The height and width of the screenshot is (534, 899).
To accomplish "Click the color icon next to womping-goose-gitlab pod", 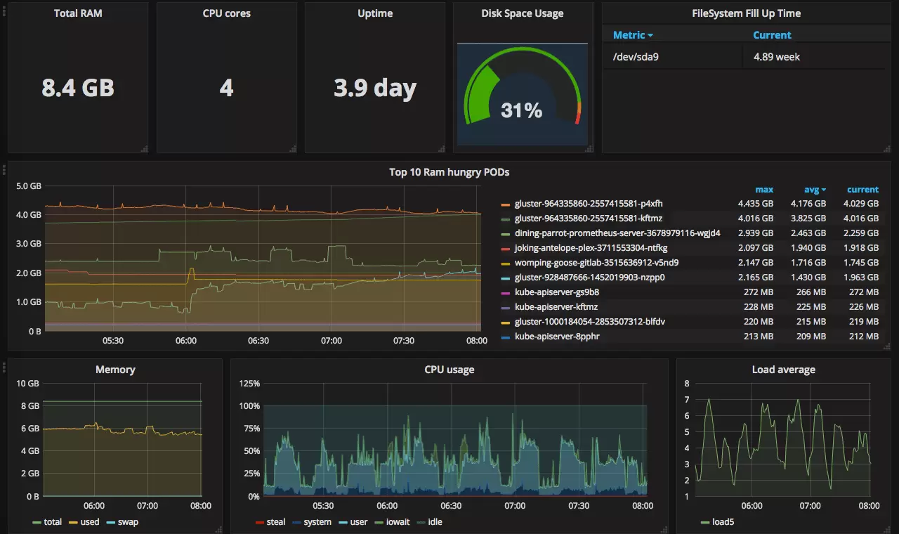I will click(505, 262).
